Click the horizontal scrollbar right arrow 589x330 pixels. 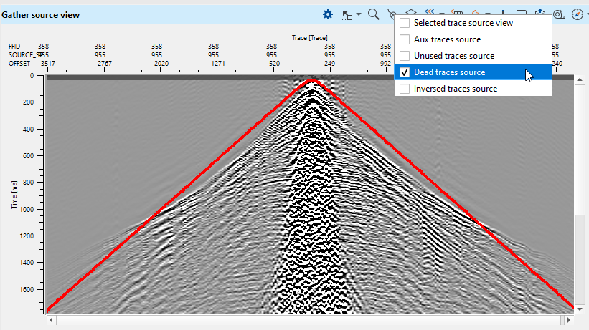coord(570,319)
